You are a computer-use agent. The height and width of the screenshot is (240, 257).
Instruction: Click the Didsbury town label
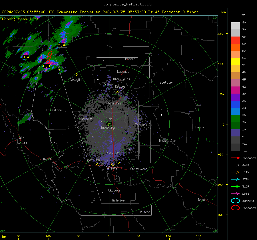108,128
